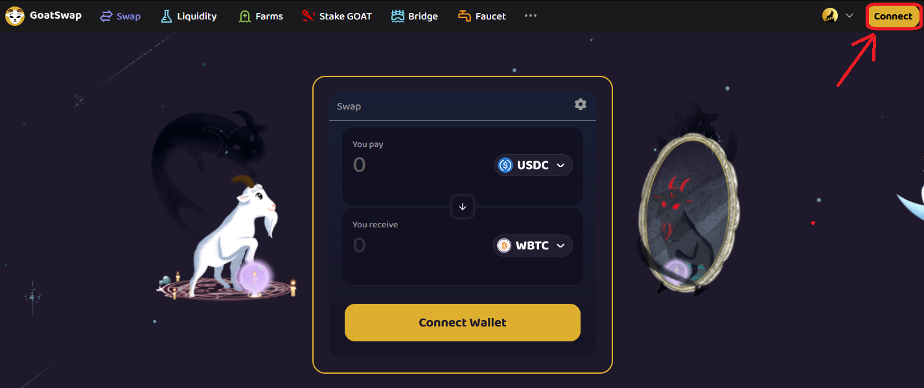Click the Farms plant icon
This screenshot has height=388, width=924.
(x=244, y=16)
